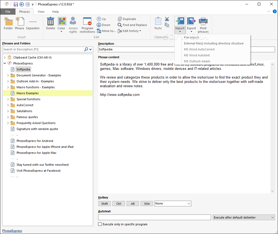Viewport: 278px width, 234px height.
Task: Switch to the View tab
Action: pyautogui.click(x=41, y=12)
